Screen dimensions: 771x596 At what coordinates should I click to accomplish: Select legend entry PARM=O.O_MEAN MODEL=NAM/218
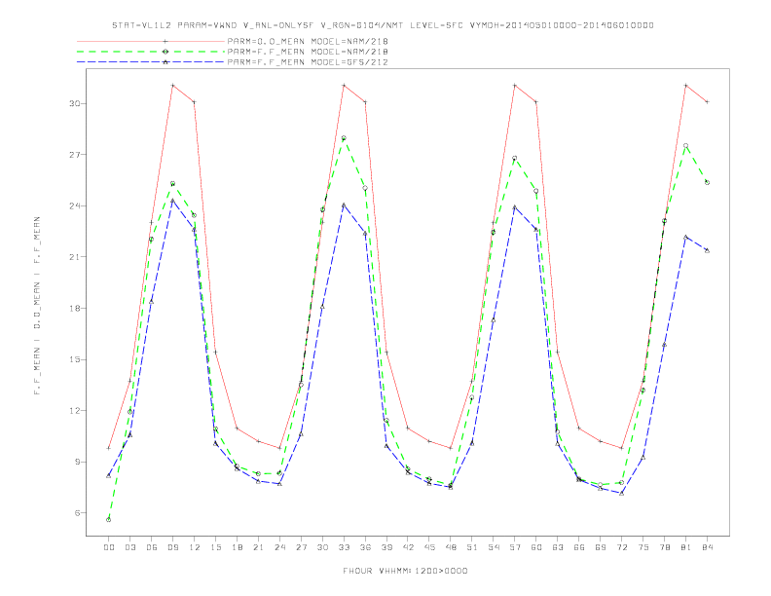(x=308, y=41)
